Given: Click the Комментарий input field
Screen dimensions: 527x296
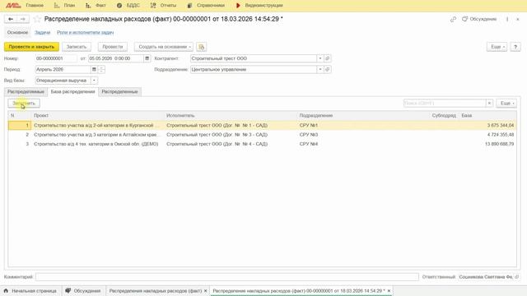Looking at the screenshot, I should coord(227,277).
